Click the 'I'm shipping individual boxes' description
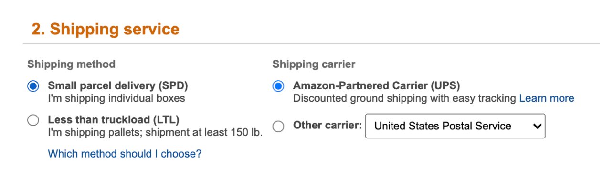Viewport: 614px width, 191px height. pyautogui.click(x=116, y=98)
